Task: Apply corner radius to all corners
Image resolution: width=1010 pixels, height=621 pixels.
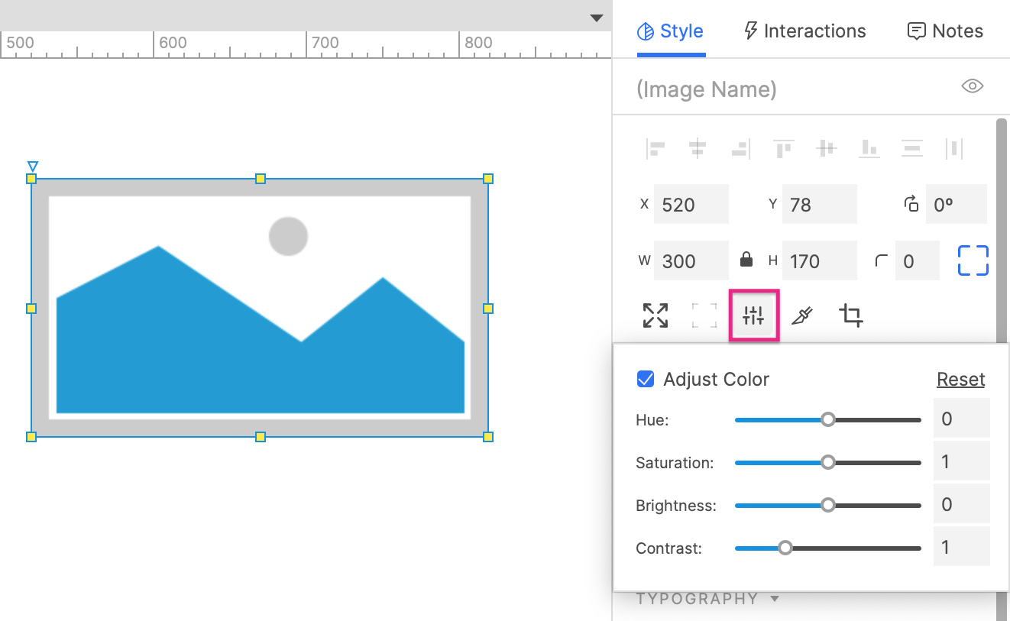Action: 973,260
